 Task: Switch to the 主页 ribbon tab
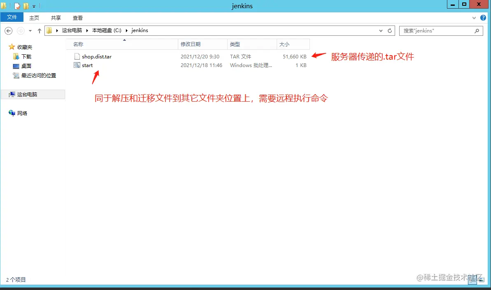click(x=34, y=18)
